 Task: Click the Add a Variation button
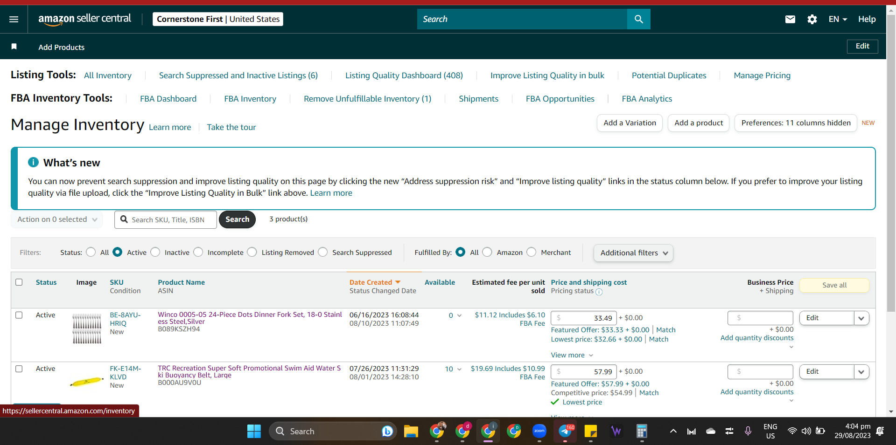pyautogui.click(x=630, y=123)
